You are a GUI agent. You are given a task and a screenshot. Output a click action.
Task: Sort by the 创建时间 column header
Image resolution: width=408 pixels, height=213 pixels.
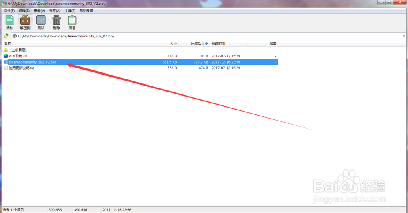pyautogui.click(x=228, y=44)
